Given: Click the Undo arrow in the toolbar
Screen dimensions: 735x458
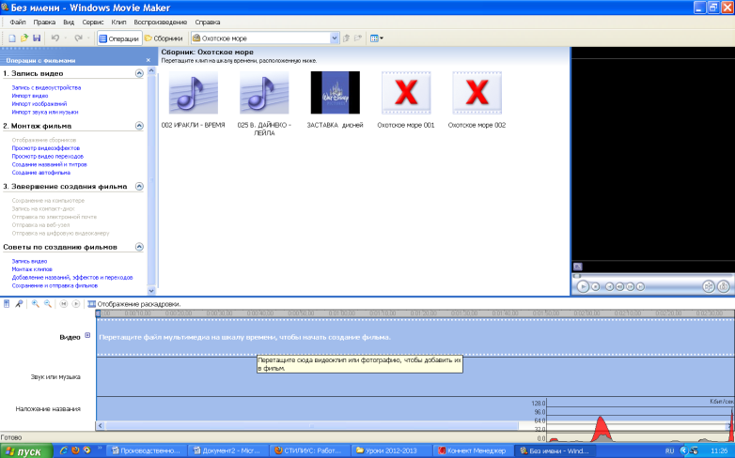Looking at the screenshot, I should [x=55, y=38].
